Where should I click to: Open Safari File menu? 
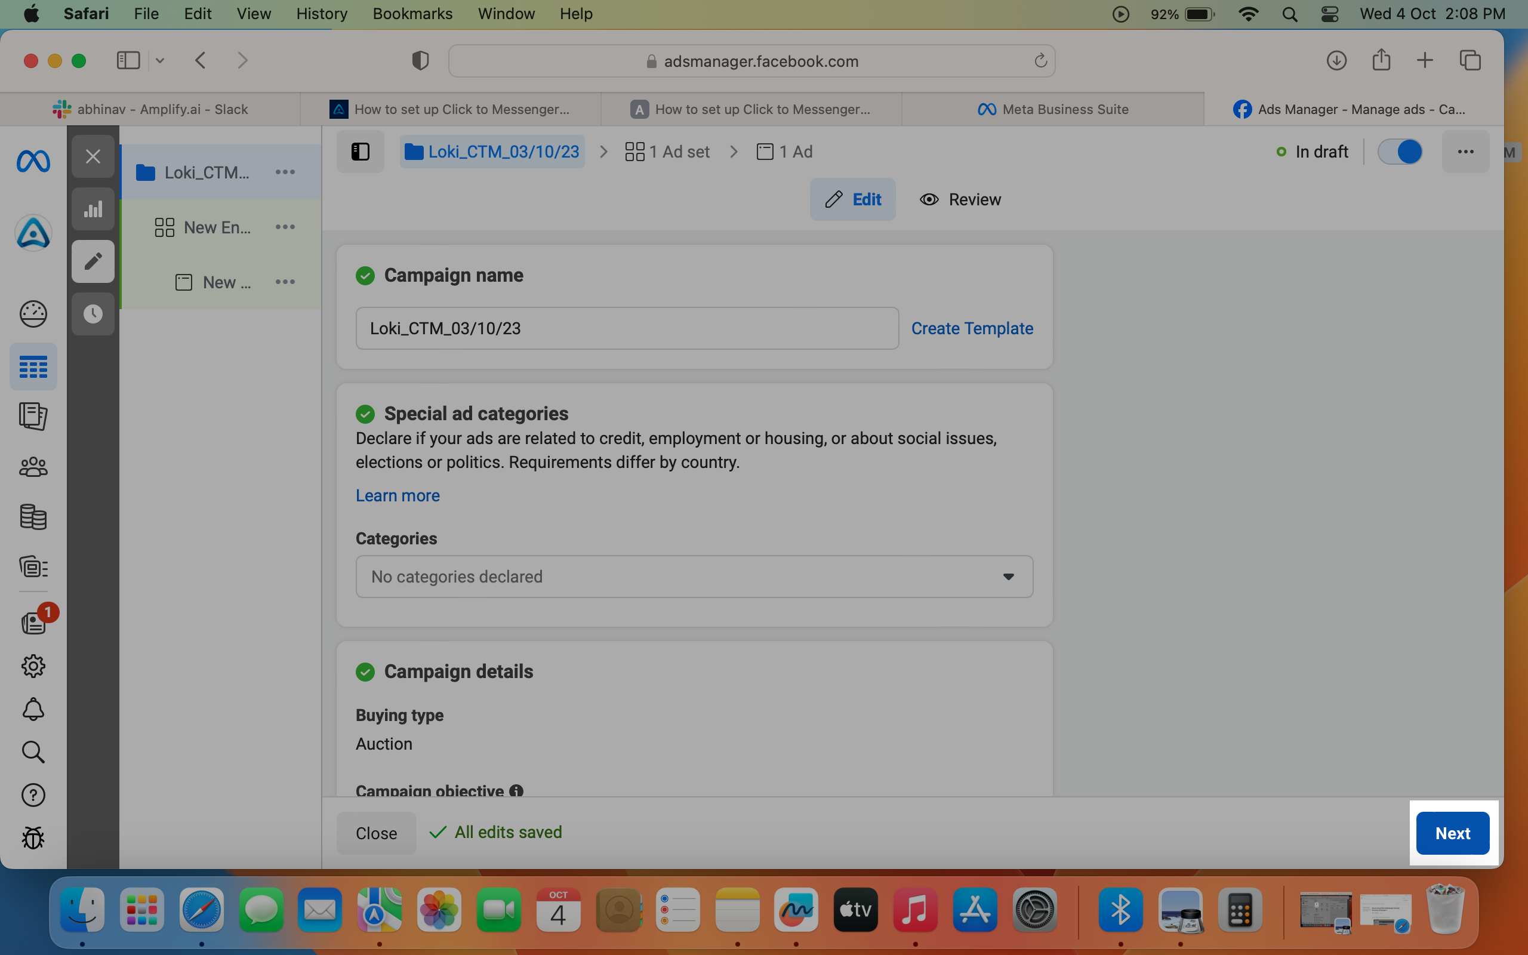tap(146, 14)
